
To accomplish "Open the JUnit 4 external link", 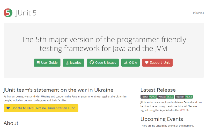I will pyautogui.click(x=198, y=13).
